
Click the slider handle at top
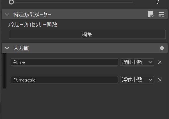(x=11, y=2)
